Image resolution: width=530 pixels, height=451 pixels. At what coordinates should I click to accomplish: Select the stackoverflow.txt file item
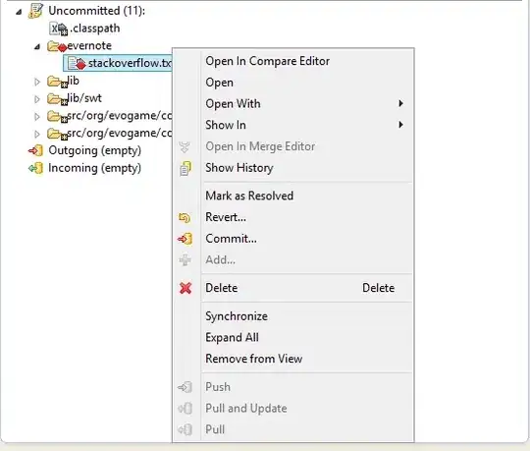point(118,63)
